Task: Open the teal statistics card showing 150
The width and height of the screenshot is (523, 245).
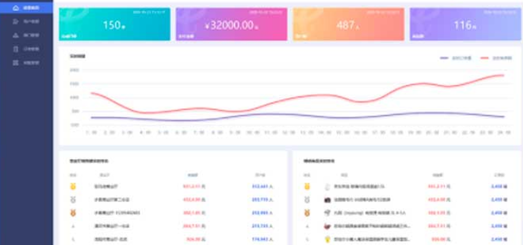Action: click(x=115, y=24)
